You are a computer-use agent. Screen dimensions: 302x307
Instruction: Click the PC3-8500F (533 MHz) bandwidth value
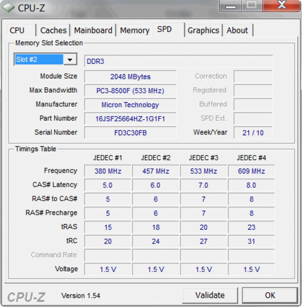tap(130, 91)
